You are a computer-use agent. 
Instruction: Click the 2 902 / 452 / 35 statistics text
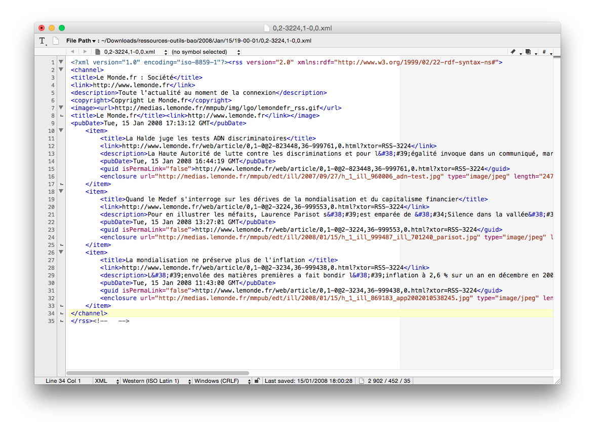pyautogui.click(x=389, y=381)
